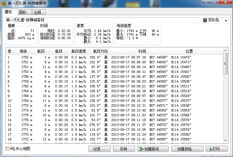The height and width of the screenshot is (157, 233).
Task: Click the 创建探险 button
Action: click(x=187, y=149)
